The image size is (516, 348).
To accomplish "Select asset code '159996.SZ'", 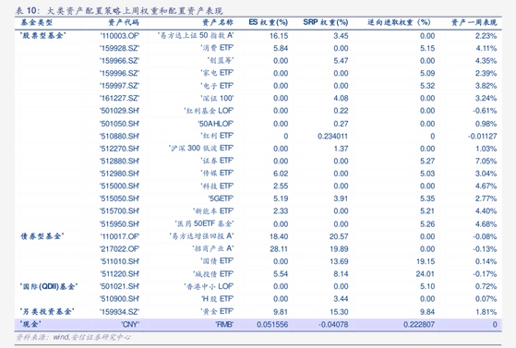I will 119,73.
